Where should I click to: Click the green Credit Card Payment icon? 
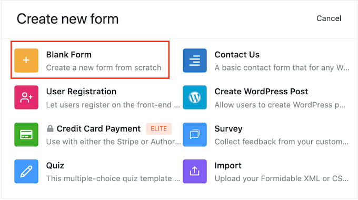point(26,135)
